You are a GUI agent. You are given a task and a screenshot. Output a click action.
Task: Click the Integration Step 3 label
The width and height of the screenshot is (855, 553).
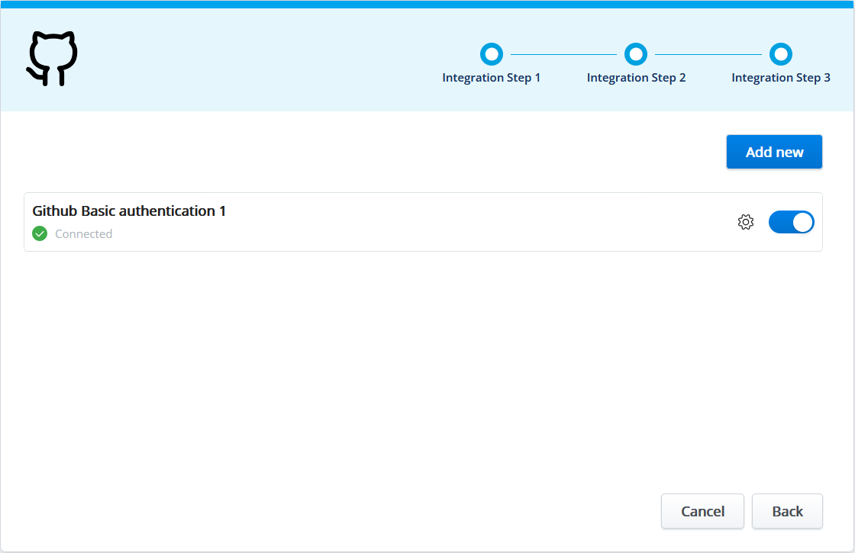(780, 78)
